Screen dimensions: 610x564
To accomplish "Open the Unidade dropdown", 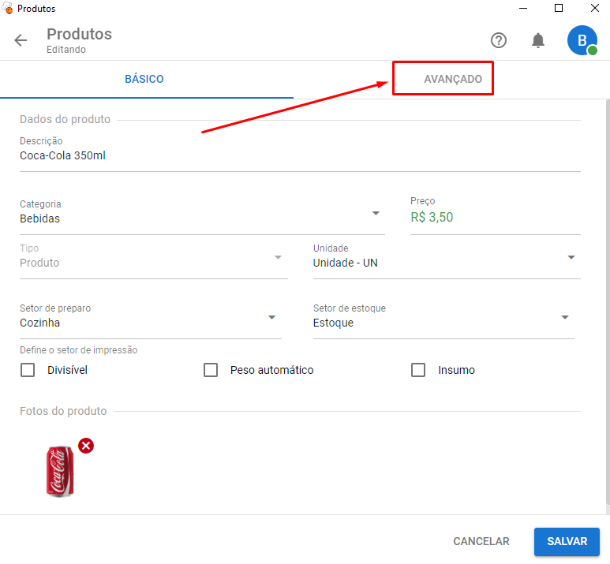I will (571, 258).
